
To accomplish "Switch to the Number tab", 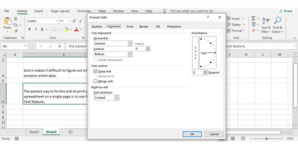I will coord(97,26).
